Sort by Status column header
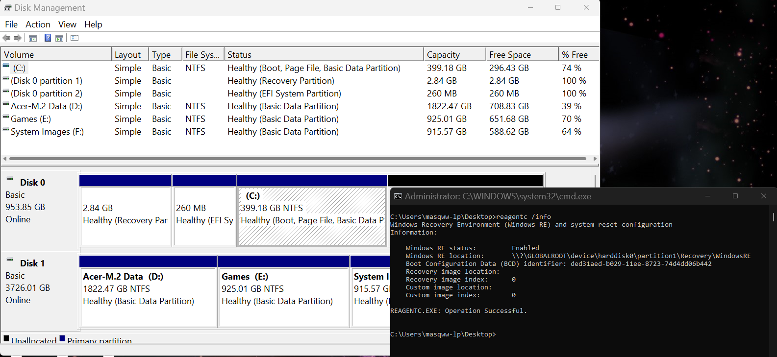Viewport: 777px width, 357px height. pos(324,55)
